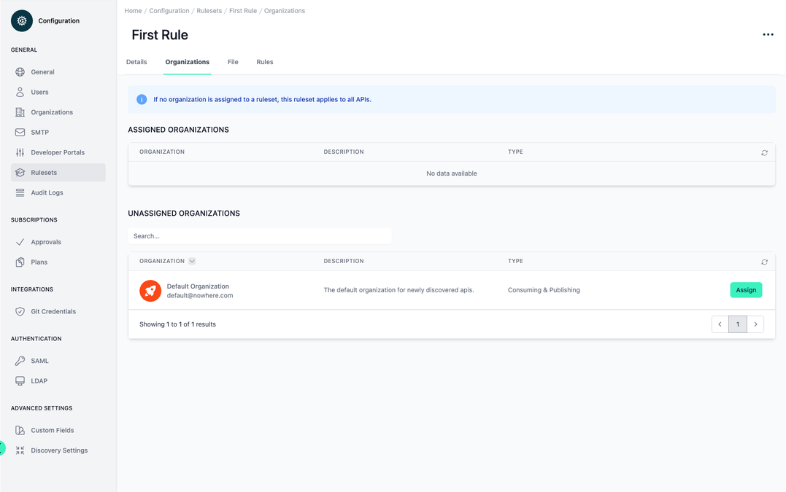View Audit Logs
This screenshot has width=786, height=492.
(x=47, y=192)
